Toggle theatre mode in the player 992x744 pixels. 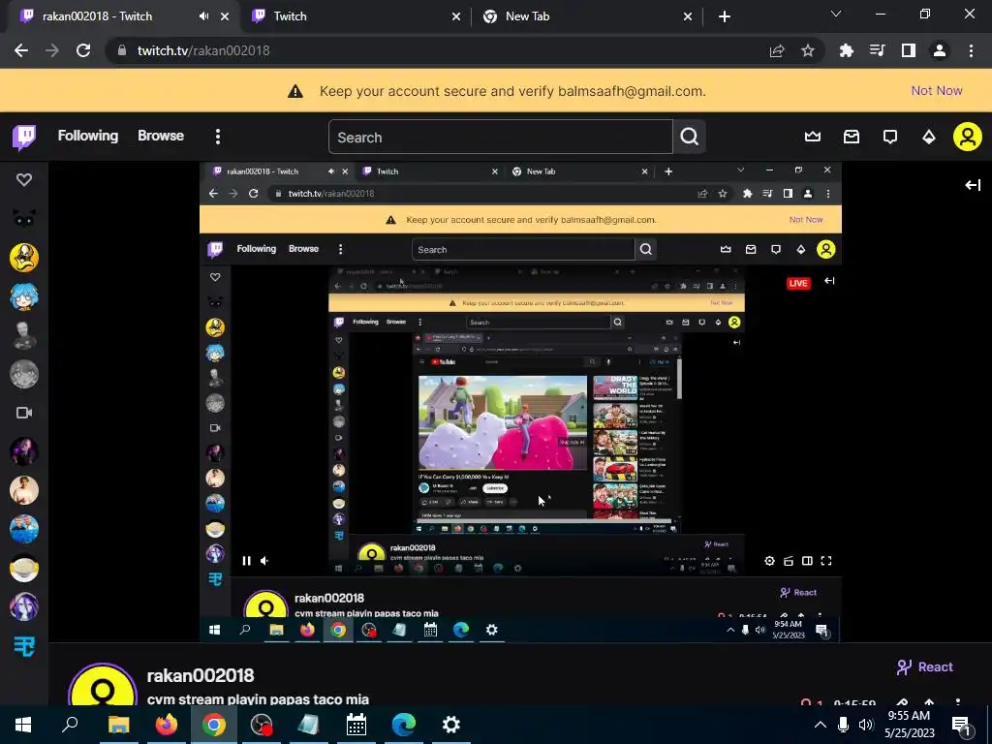tap(807, 561)
